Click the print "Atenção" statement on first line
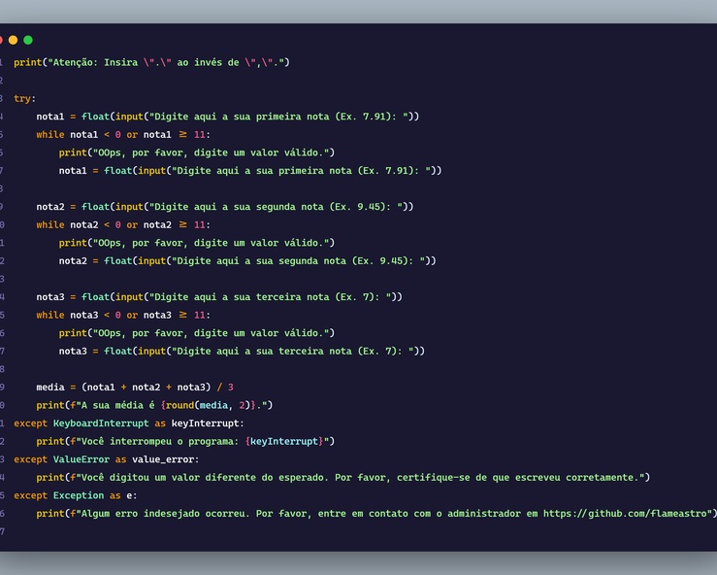The width and height of the screenshot is (717, 575). coord(151,62)
